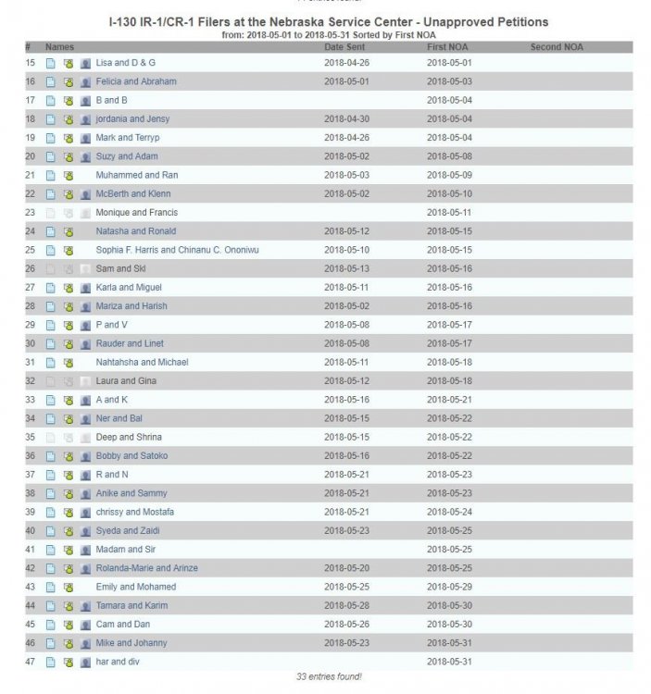
Task: Click badge icon in chrissy and Mostafa row
Action: 69,513
